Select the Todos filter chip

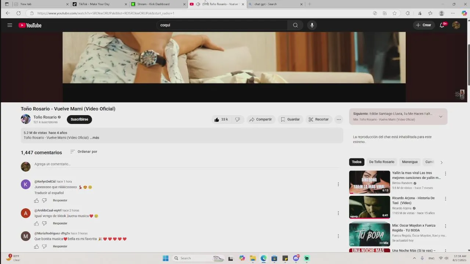pyautogui.click(x=357, y=162)
